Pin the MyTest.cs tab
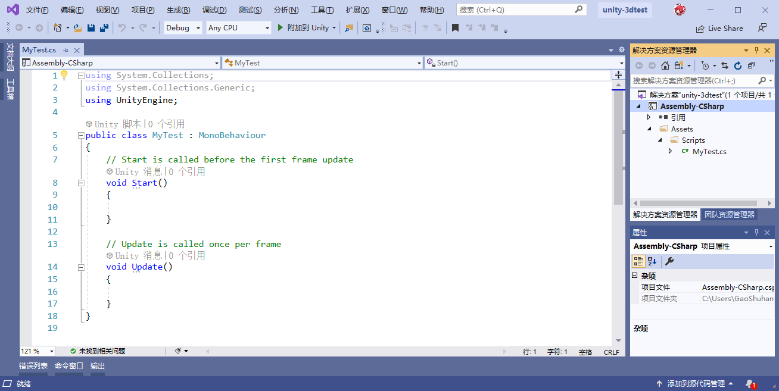 pos(66,51)
